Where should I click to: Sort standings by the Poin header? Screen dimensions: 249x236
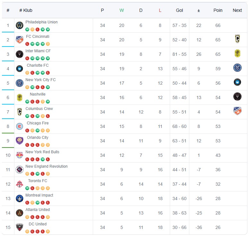click(x=218, y=10)
